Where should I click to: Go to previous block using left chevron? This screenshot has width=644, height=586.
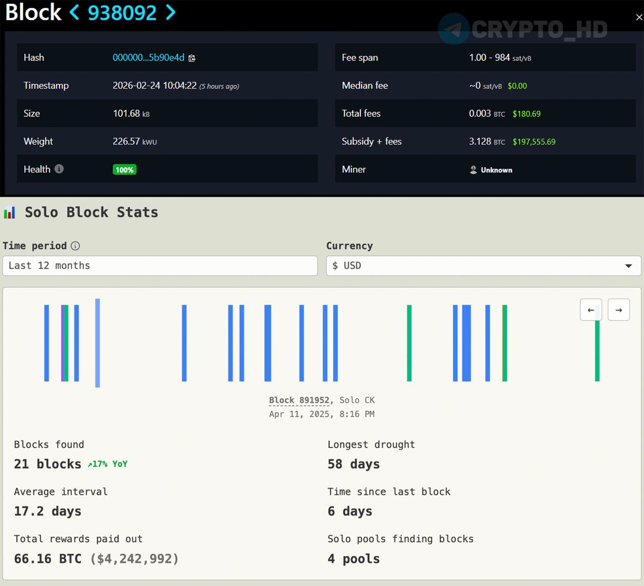[74, 12]
